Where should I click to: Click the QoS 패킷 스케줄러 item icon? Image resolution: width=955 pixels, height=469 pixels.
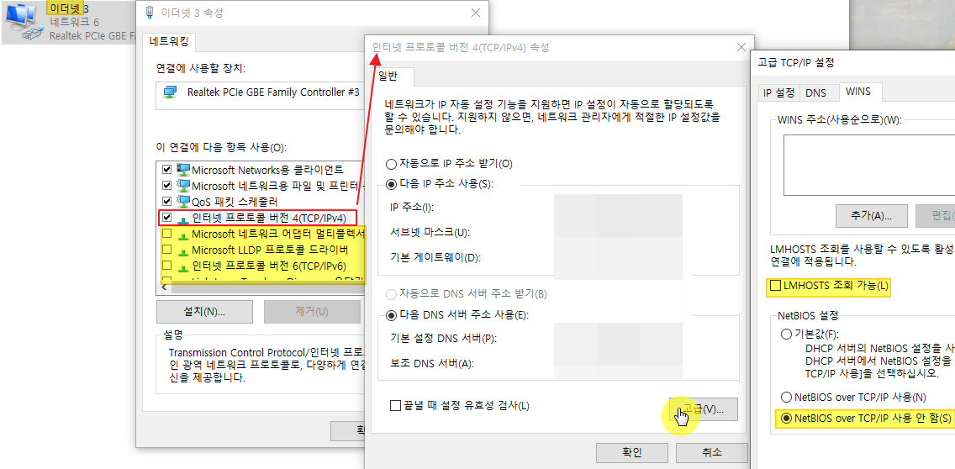click(x=183, y=201)
